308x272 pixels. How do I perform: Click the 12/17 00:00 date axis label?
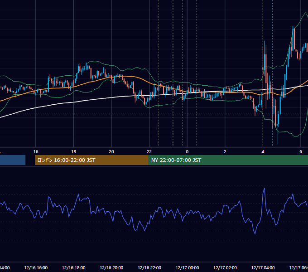pyautogui.click(x=187, y=267)
